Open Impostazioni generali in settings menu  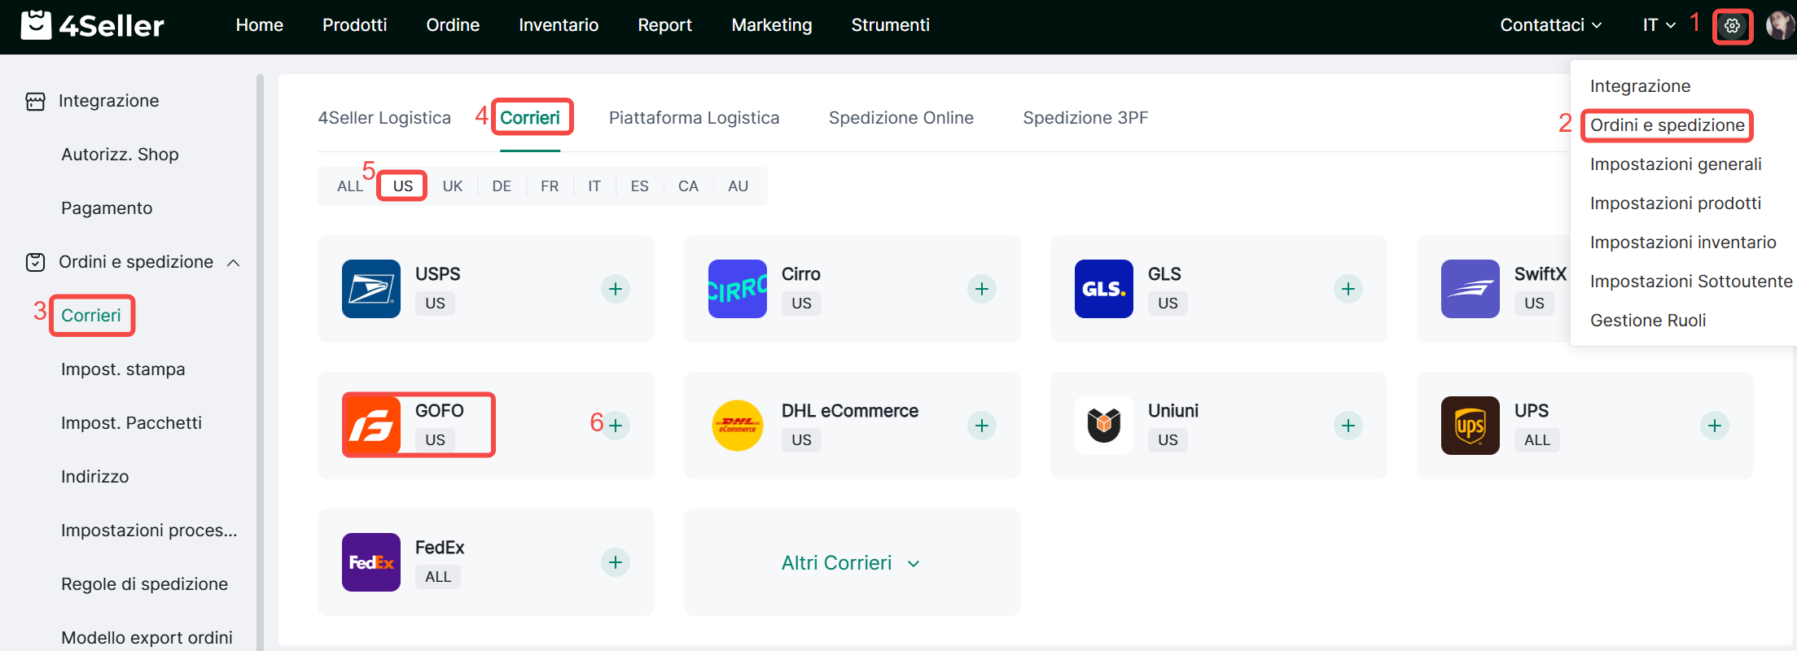[x=1676, y=164]
